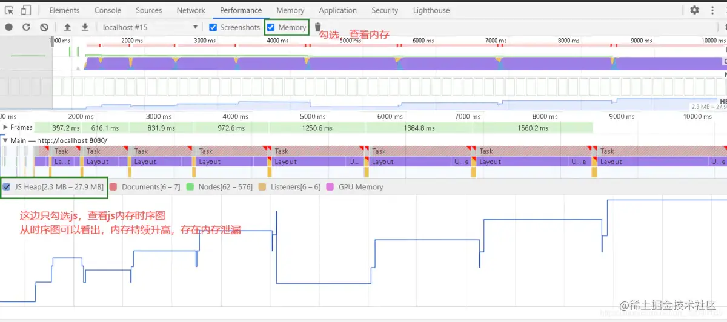Click the Task bar starting near 4600 ms
The width and height of the screenshot is (727, 322).
click(318, 151)
